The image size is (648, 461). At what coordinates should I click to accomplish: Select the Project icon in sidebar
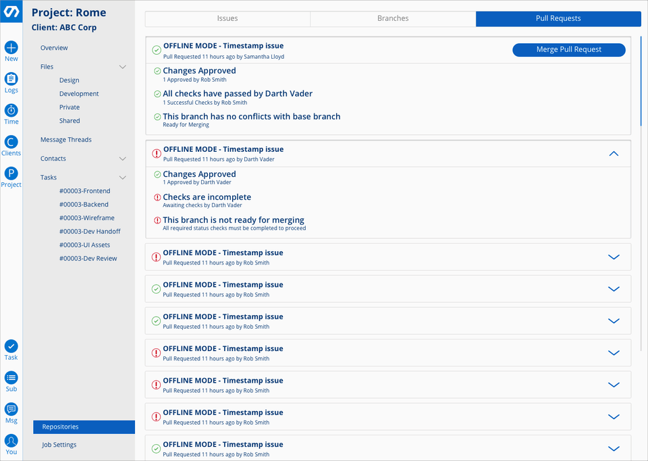tap(11, 173)
